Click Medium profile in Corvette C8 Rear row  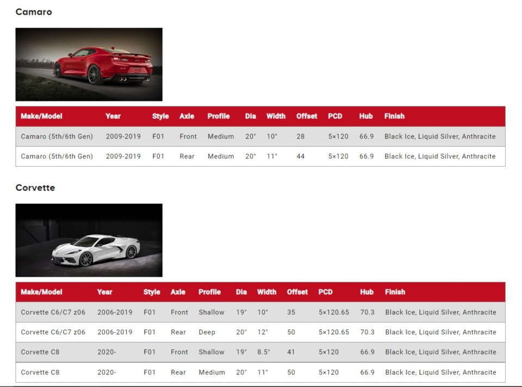(212, 372)
